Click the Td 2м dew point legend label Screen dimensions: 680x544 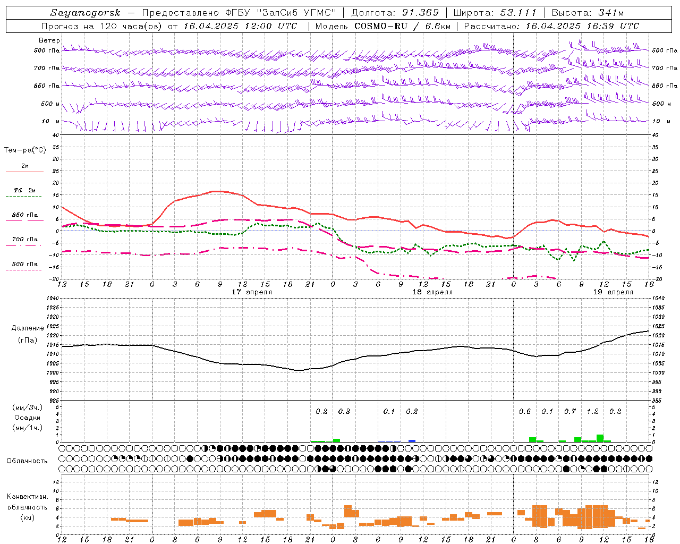point(25,190)
